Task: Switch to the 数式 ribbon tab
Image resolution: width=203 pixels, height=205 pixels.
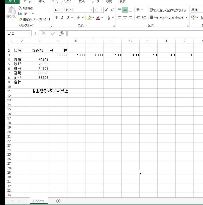Action: click(81, 2)
